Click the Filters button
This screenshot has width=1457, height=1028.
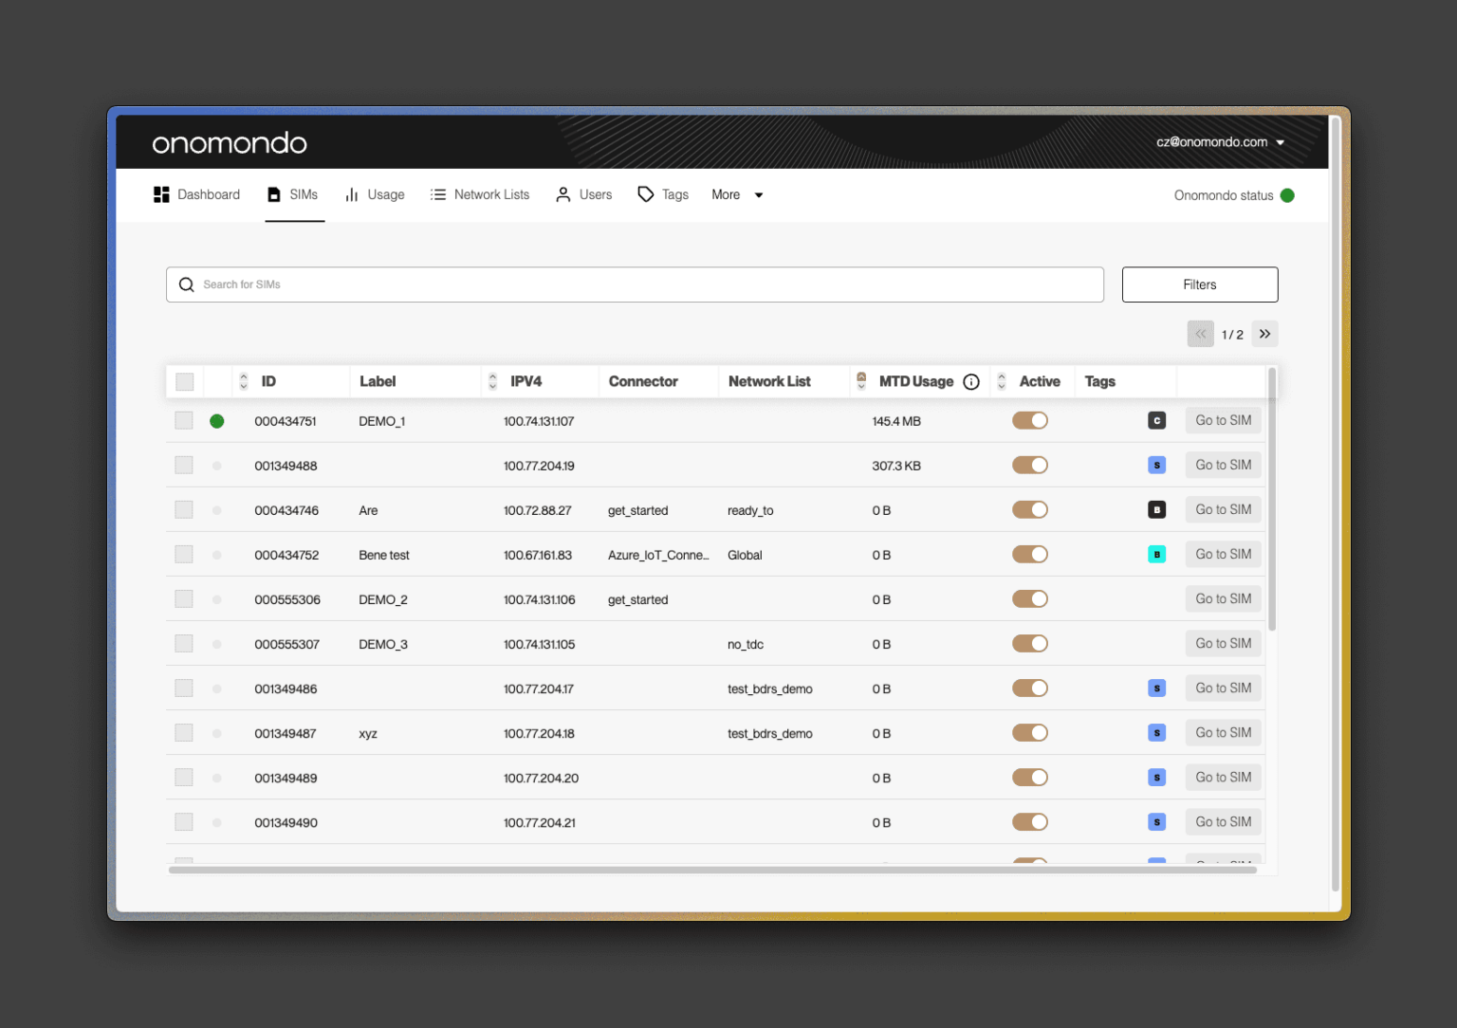click(x=1199, y=285)
